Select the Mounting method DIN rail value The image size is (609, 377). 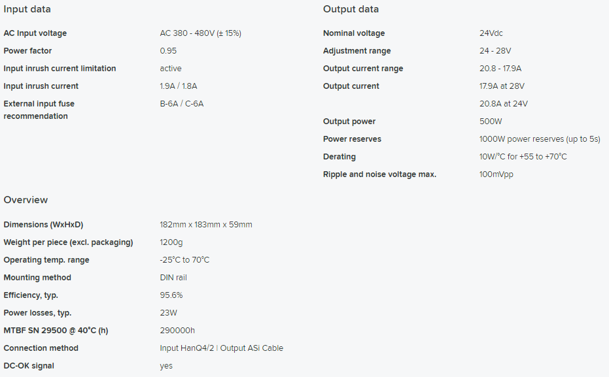(x=173, y=278)
